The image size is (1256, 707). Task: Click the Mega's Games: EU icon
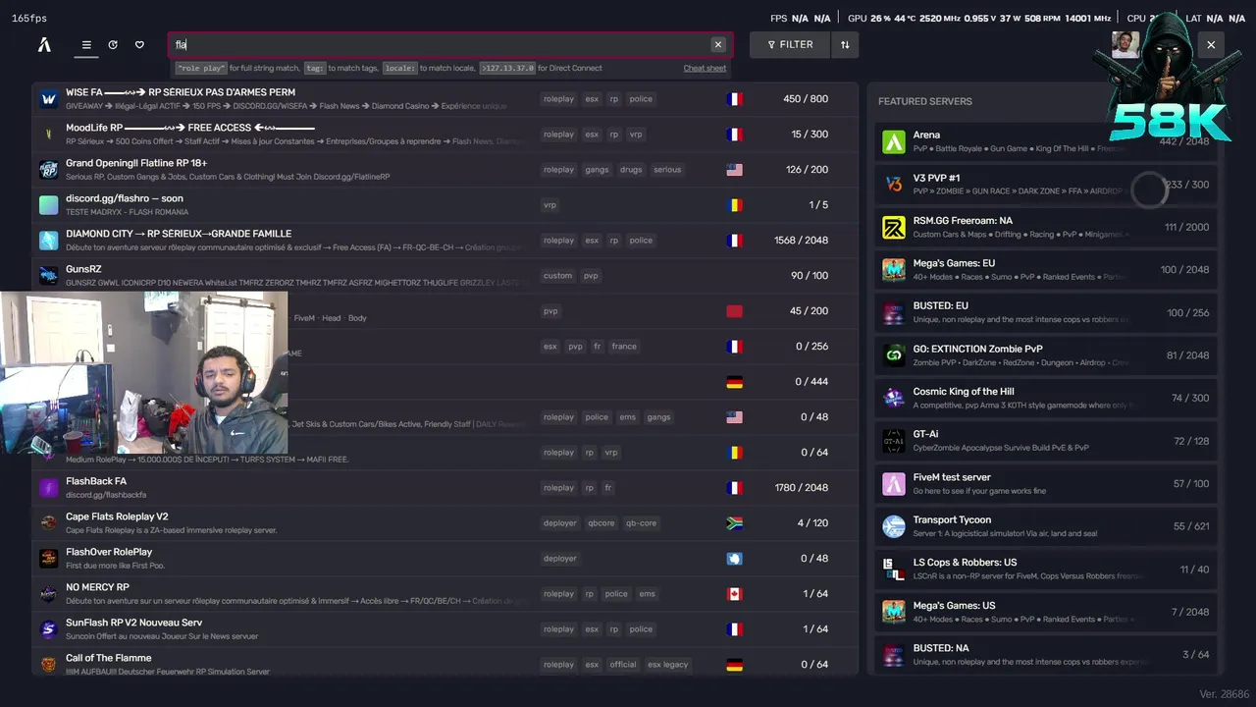point(894,270)
